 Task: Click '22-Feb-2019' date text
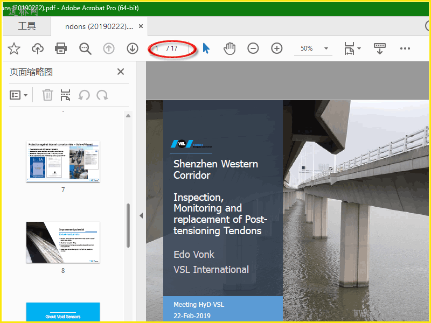(x=192, y=316)
